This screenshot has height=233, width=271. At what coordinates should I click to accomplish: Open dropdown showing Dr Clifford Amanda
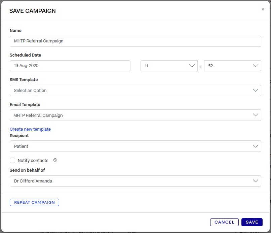click(x=131, y=181)
